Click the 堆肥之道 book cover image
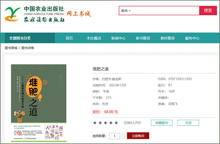 [x=38, y=103]
